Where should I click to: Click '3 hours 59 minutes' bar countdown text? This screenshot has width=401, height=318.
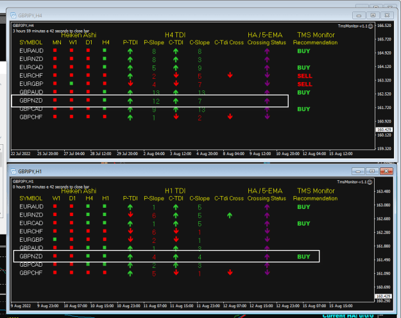tap(51, 31)
